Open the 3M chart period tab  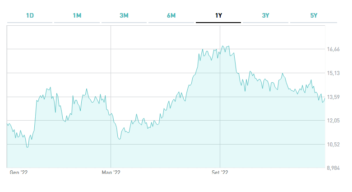point(124,16)
